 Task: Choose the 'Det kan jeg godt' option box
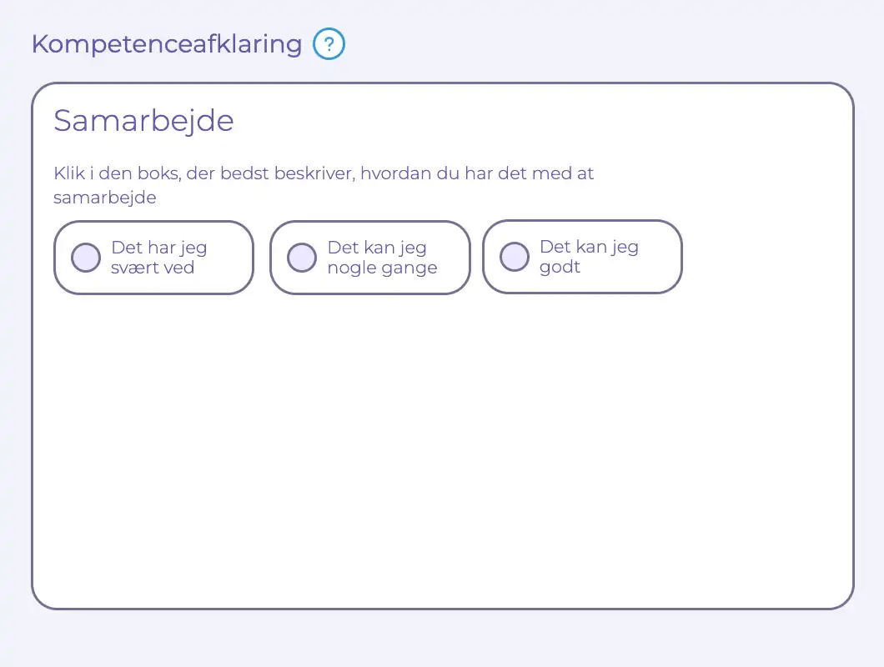pos(582,257)
